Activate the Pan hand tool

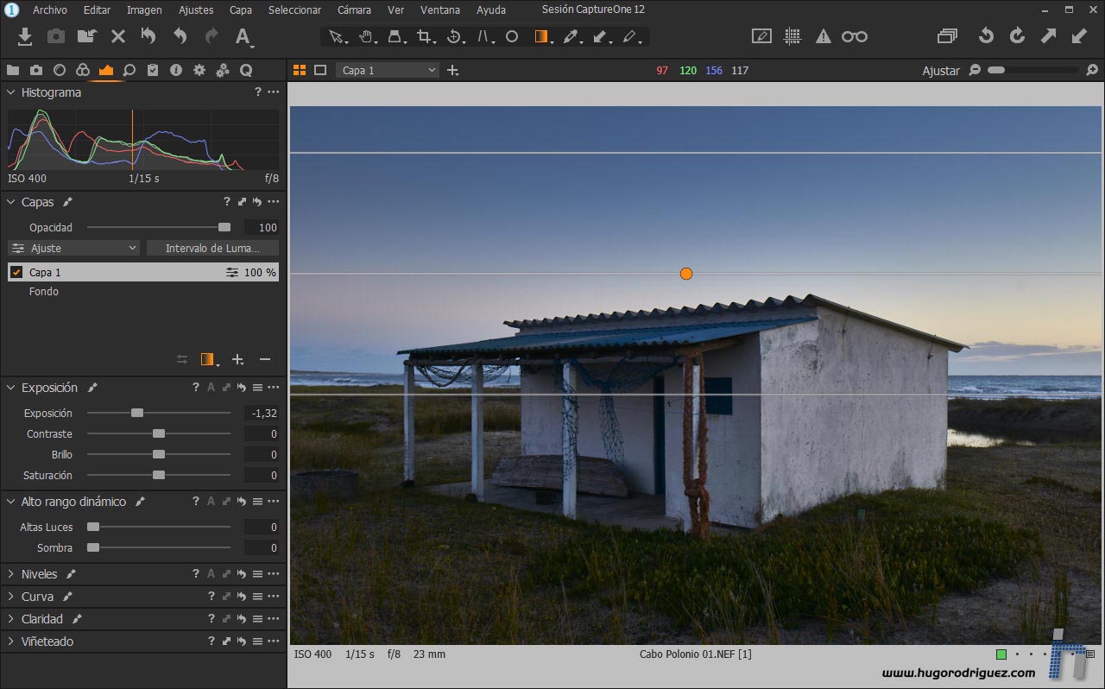365,36
